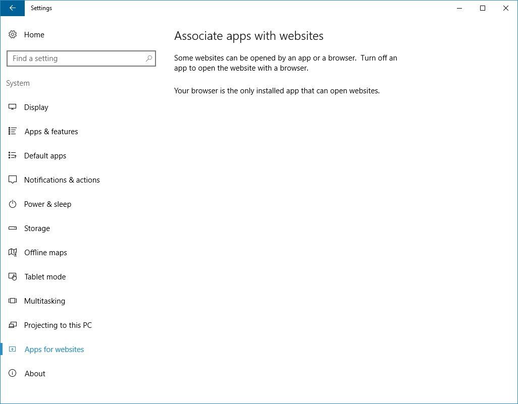The image size is (518, 404).
Task: Open Apps & features settings
Action: tap(50, 131)
